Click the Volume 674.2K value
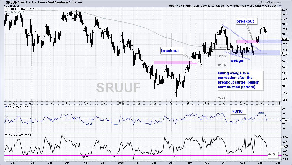292x165 pixels. pyautogui.click(x=244, y=6)
